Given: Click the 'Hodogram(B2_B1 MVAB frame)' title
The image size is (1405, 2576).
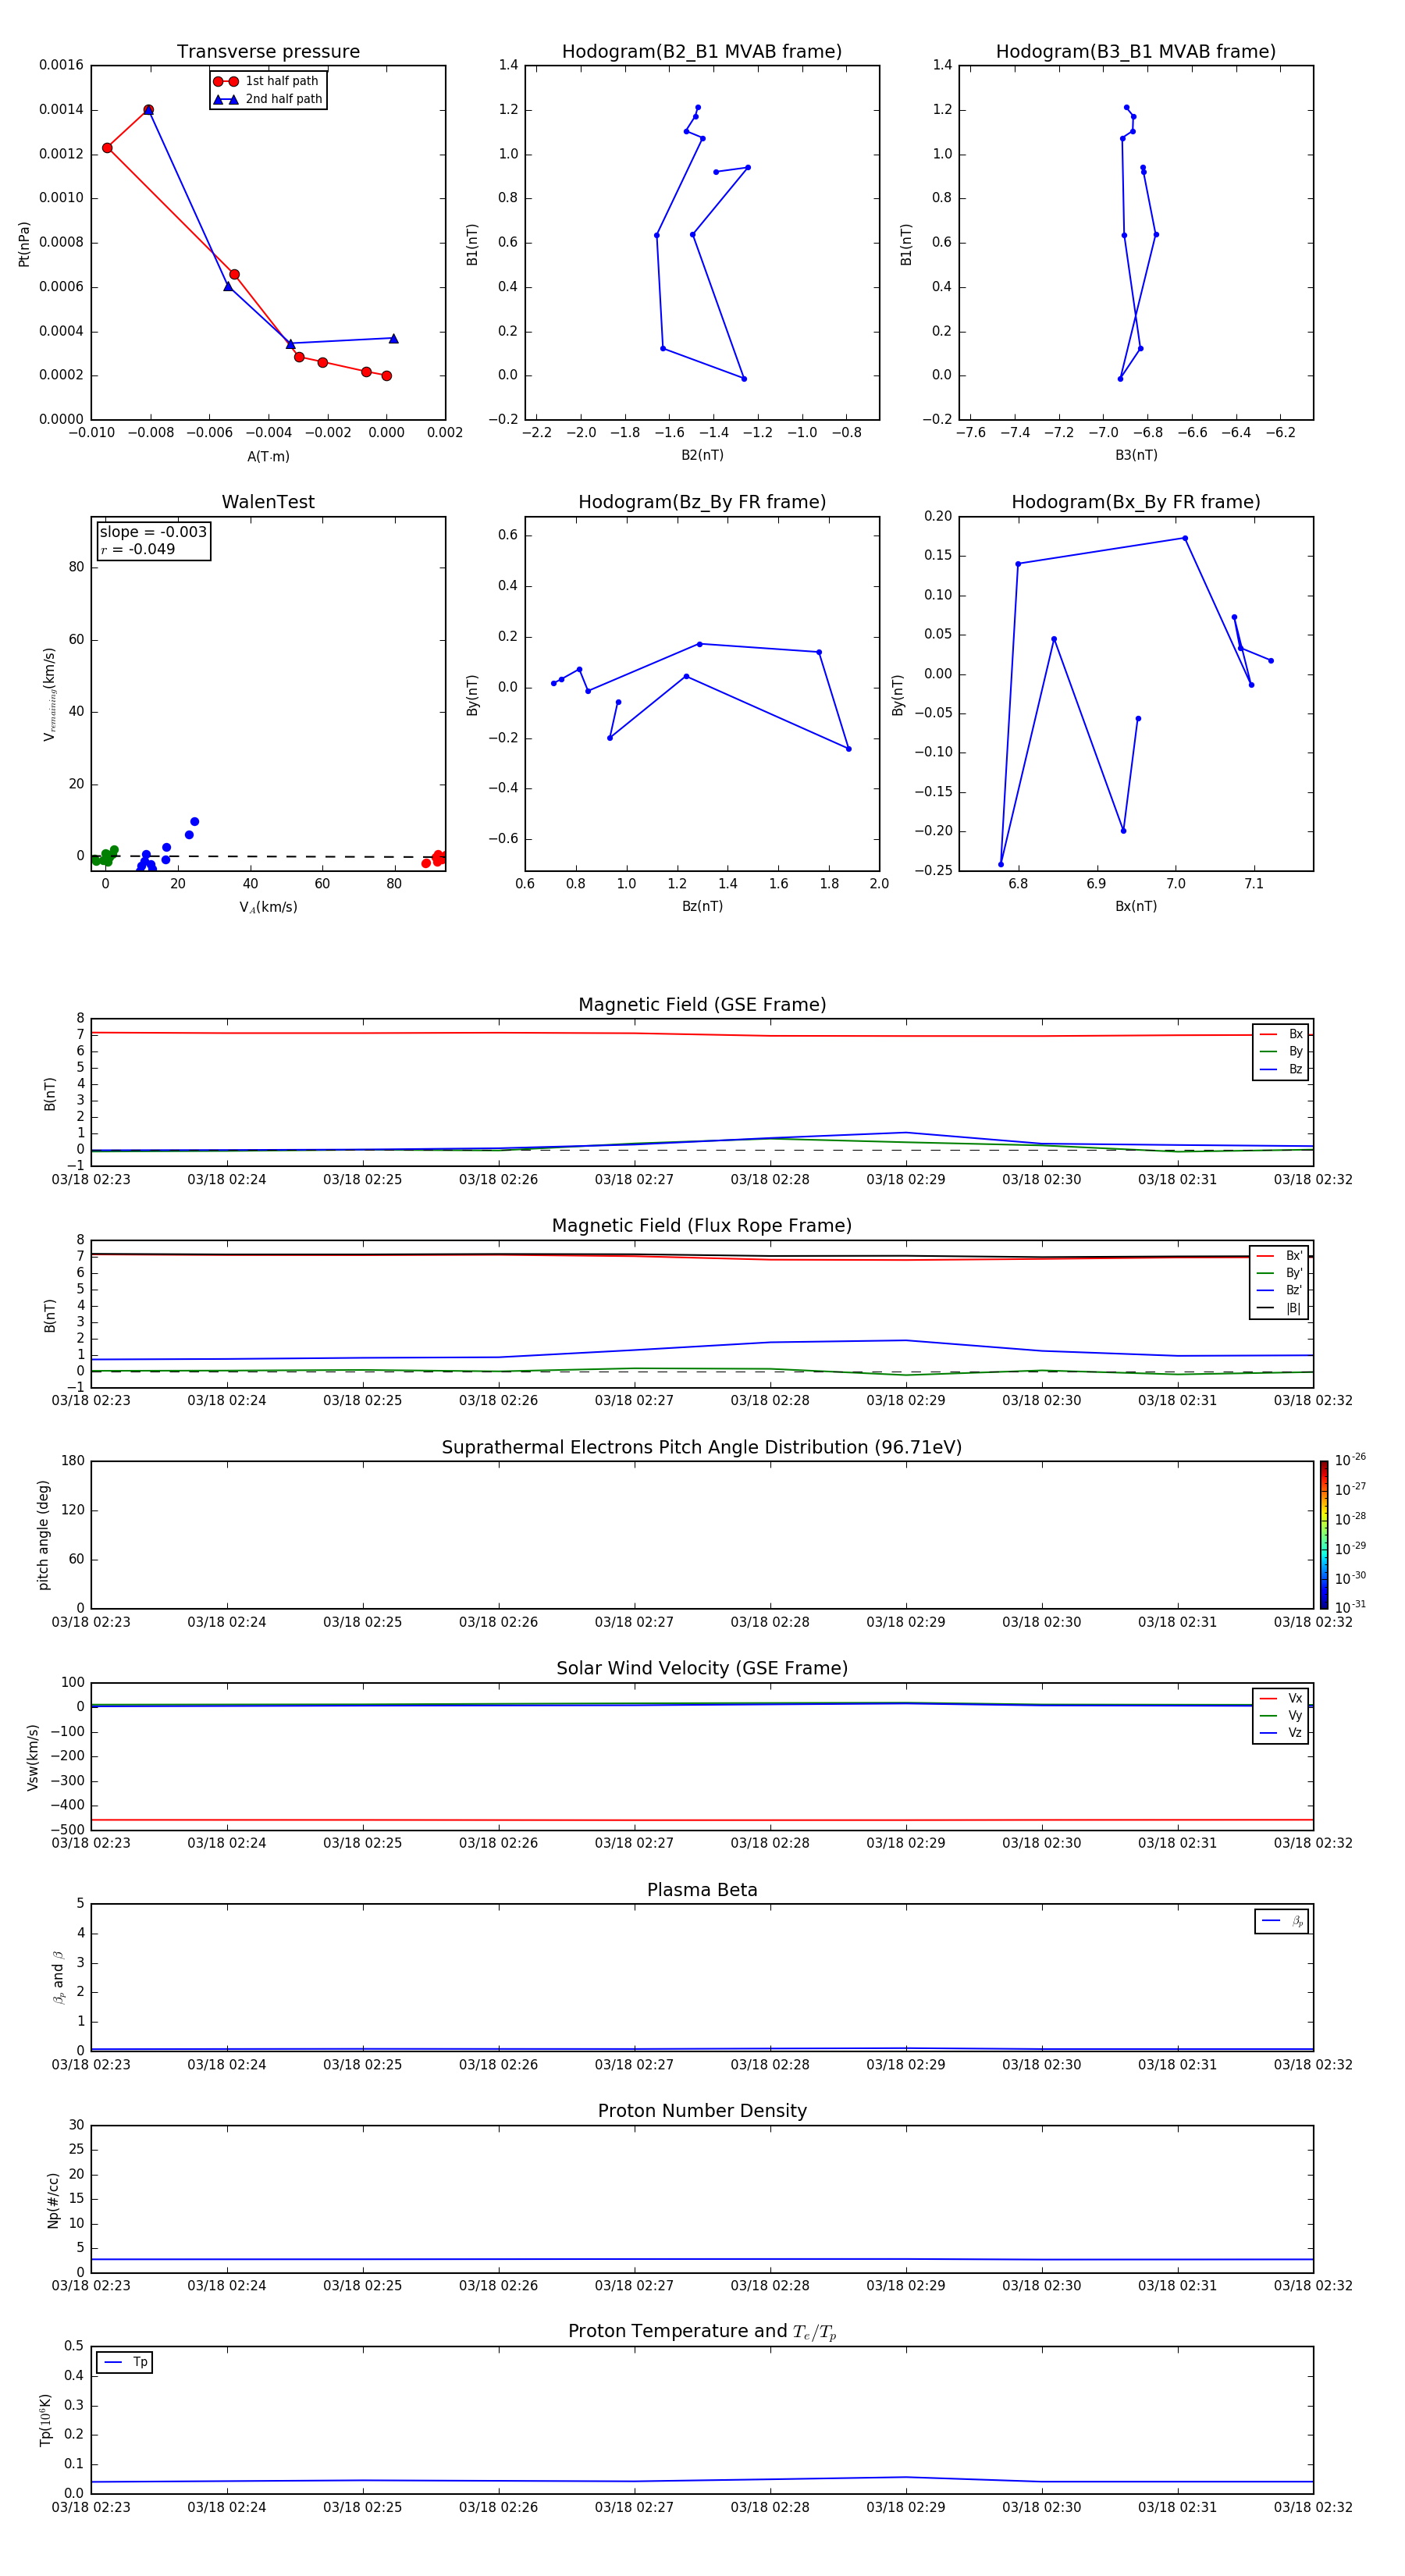Looking at the screenshot, I should click(702, 52).
